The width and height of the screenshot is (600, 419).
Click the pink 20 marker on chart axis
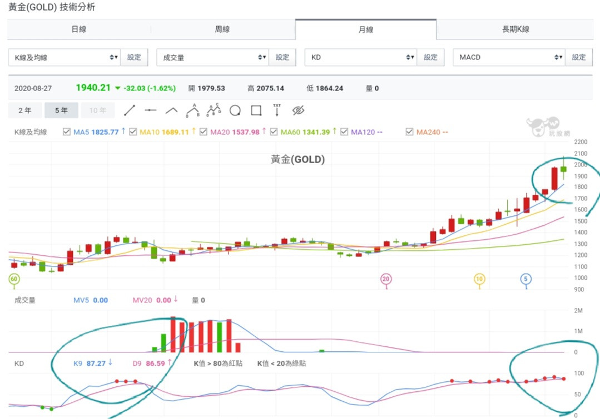tap(386, 279)
